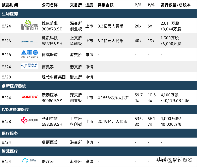Click the 医渡云 cloud logo

(x=29, y=160)
